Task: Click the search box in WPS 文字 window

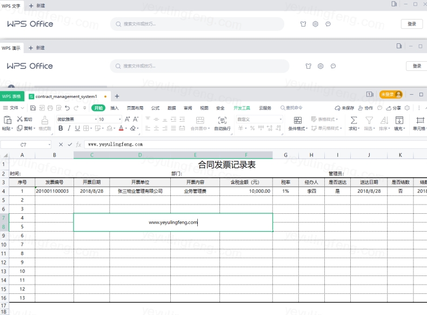Action: pos(197,24)
